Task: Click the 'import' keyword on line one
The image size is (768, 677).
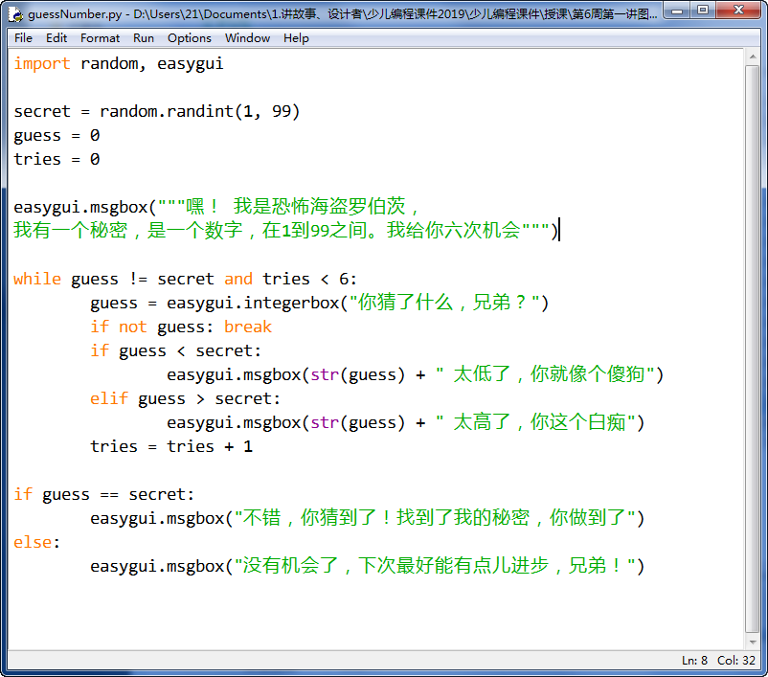Action: pyautogui.click(x=41, y=64)
